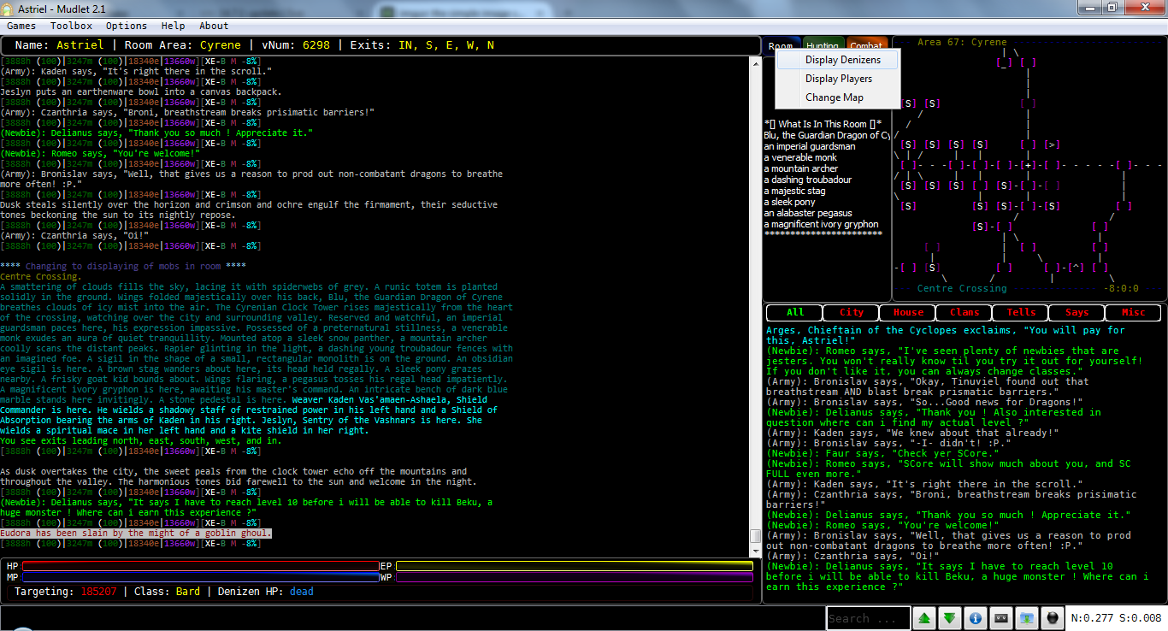Click the N:0.277 S:0.008 latency readout
1168x631 pixels.
[x=1116, y=618]
